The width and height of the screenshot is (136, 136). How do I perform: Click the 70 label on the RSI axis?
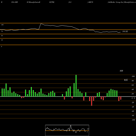[x=2, y=31]
